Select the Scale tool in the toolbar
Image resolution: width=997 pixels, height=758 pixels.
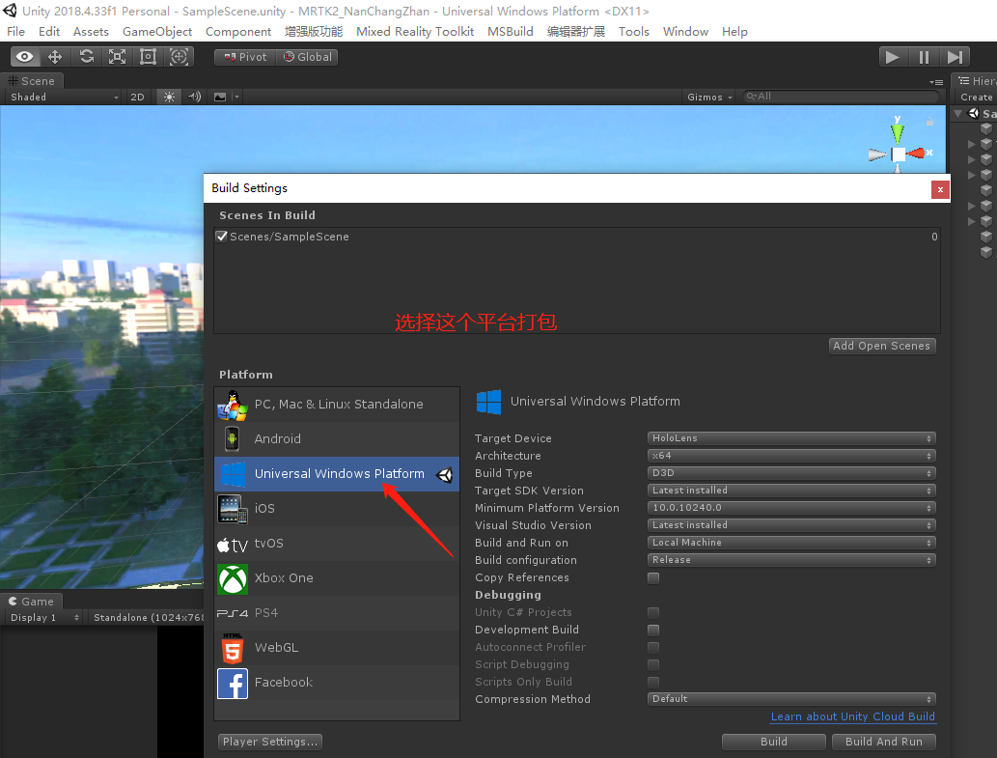point(117,57)
